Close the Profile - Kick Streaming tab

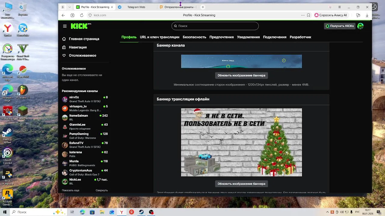point(112,7)
